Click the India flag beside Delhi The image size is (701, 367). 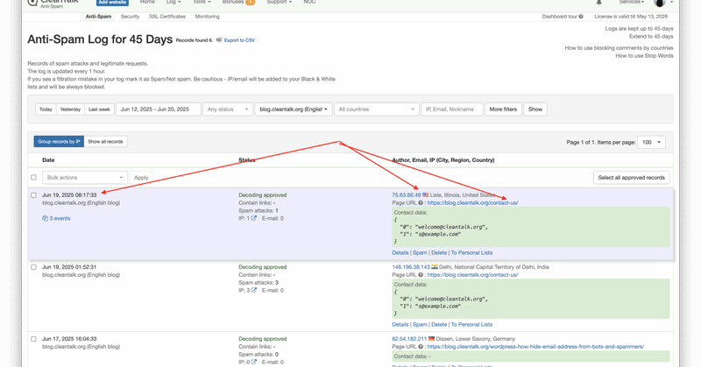435,267
